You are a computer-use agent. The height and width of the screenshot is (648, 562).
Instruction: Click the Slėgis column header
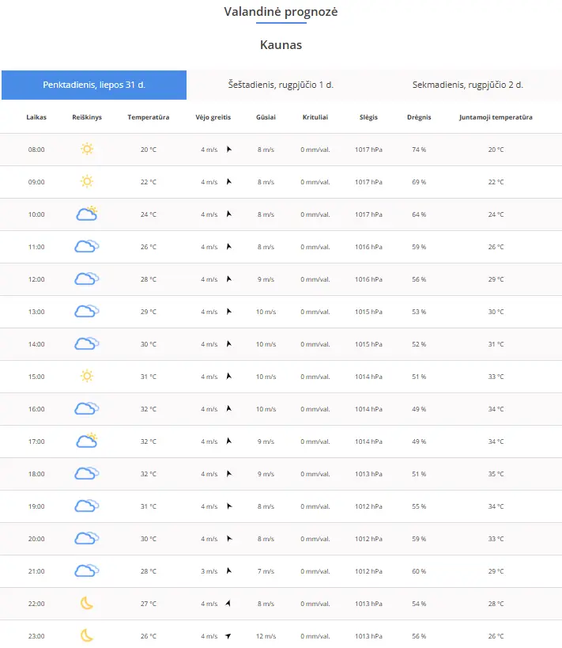tap(368, 117)
